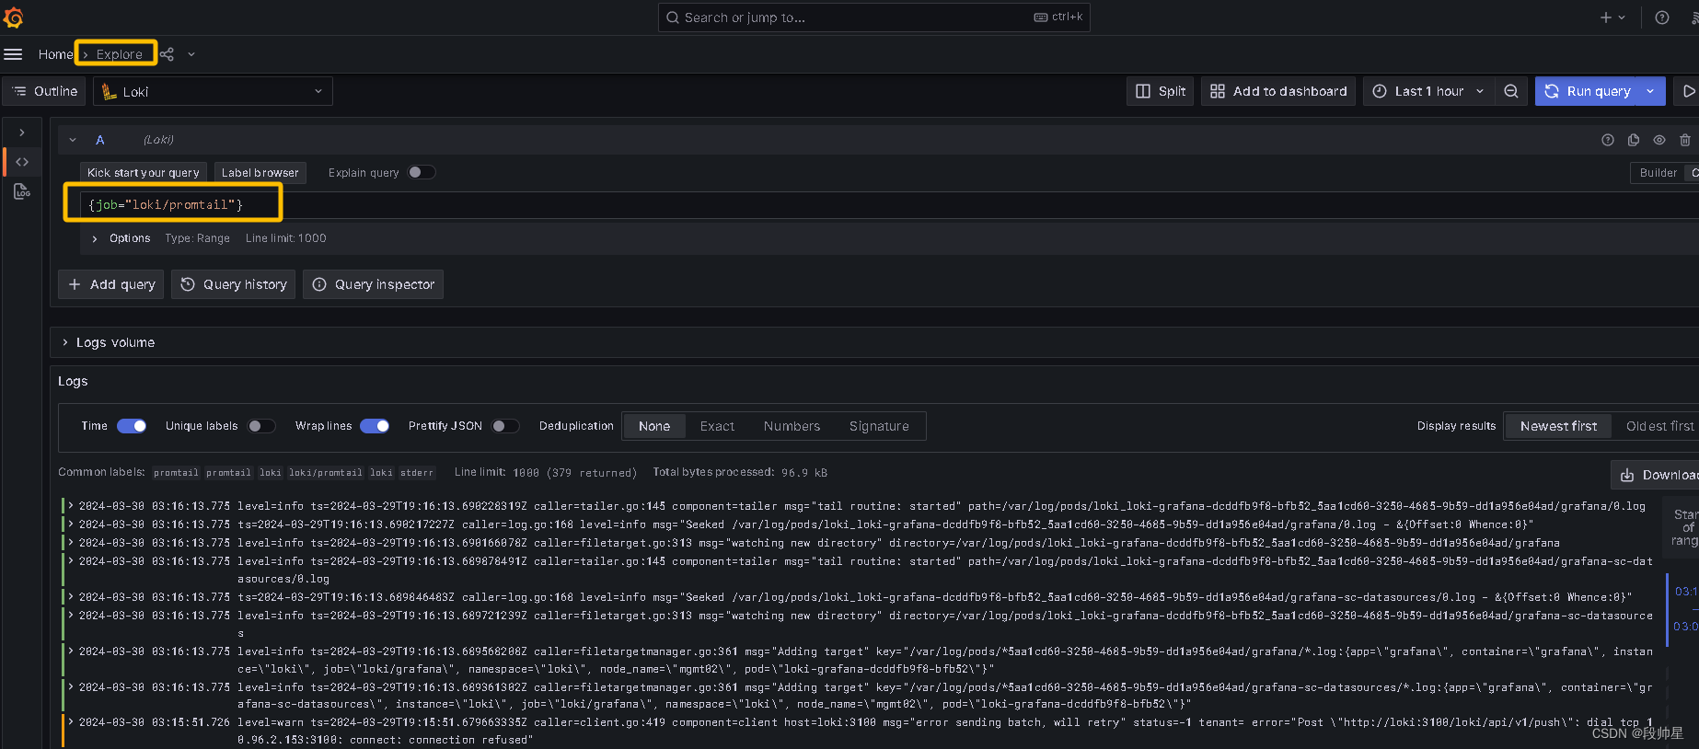Select Exact deduplication option
Viewport: 1699px width, 749px height.
point(717,426)
